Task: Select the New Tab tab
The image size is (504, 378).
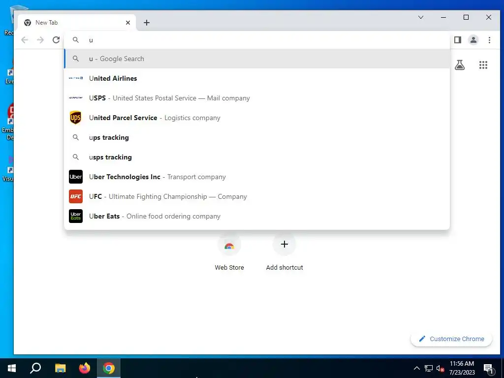Action: [x=77, y=23]
